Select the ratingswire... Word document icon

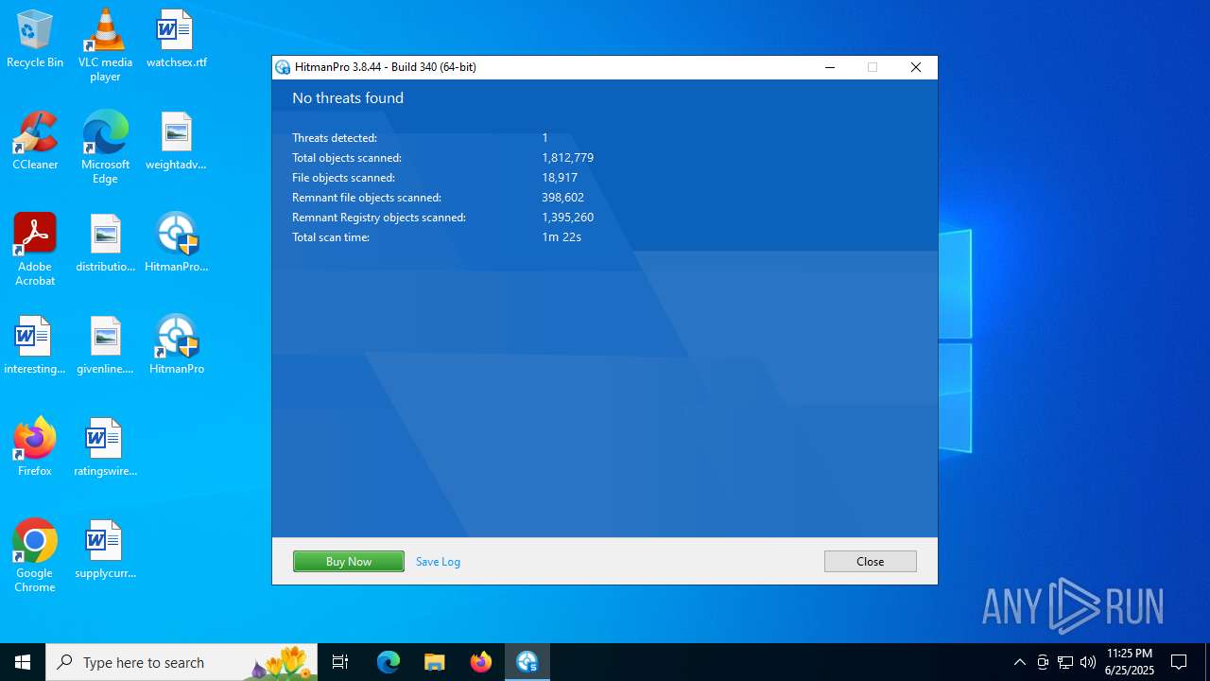pos(105,447)
